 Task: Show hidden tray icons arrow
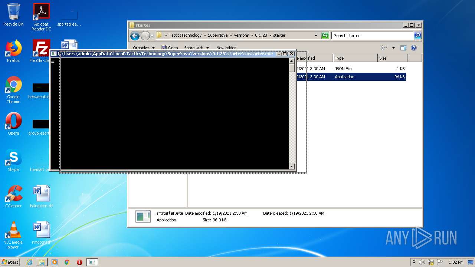click(x=414, y=262)
